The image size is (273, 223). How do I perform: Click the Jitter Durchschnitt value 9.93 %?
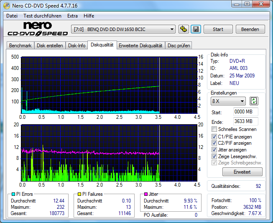coord(191,201)
